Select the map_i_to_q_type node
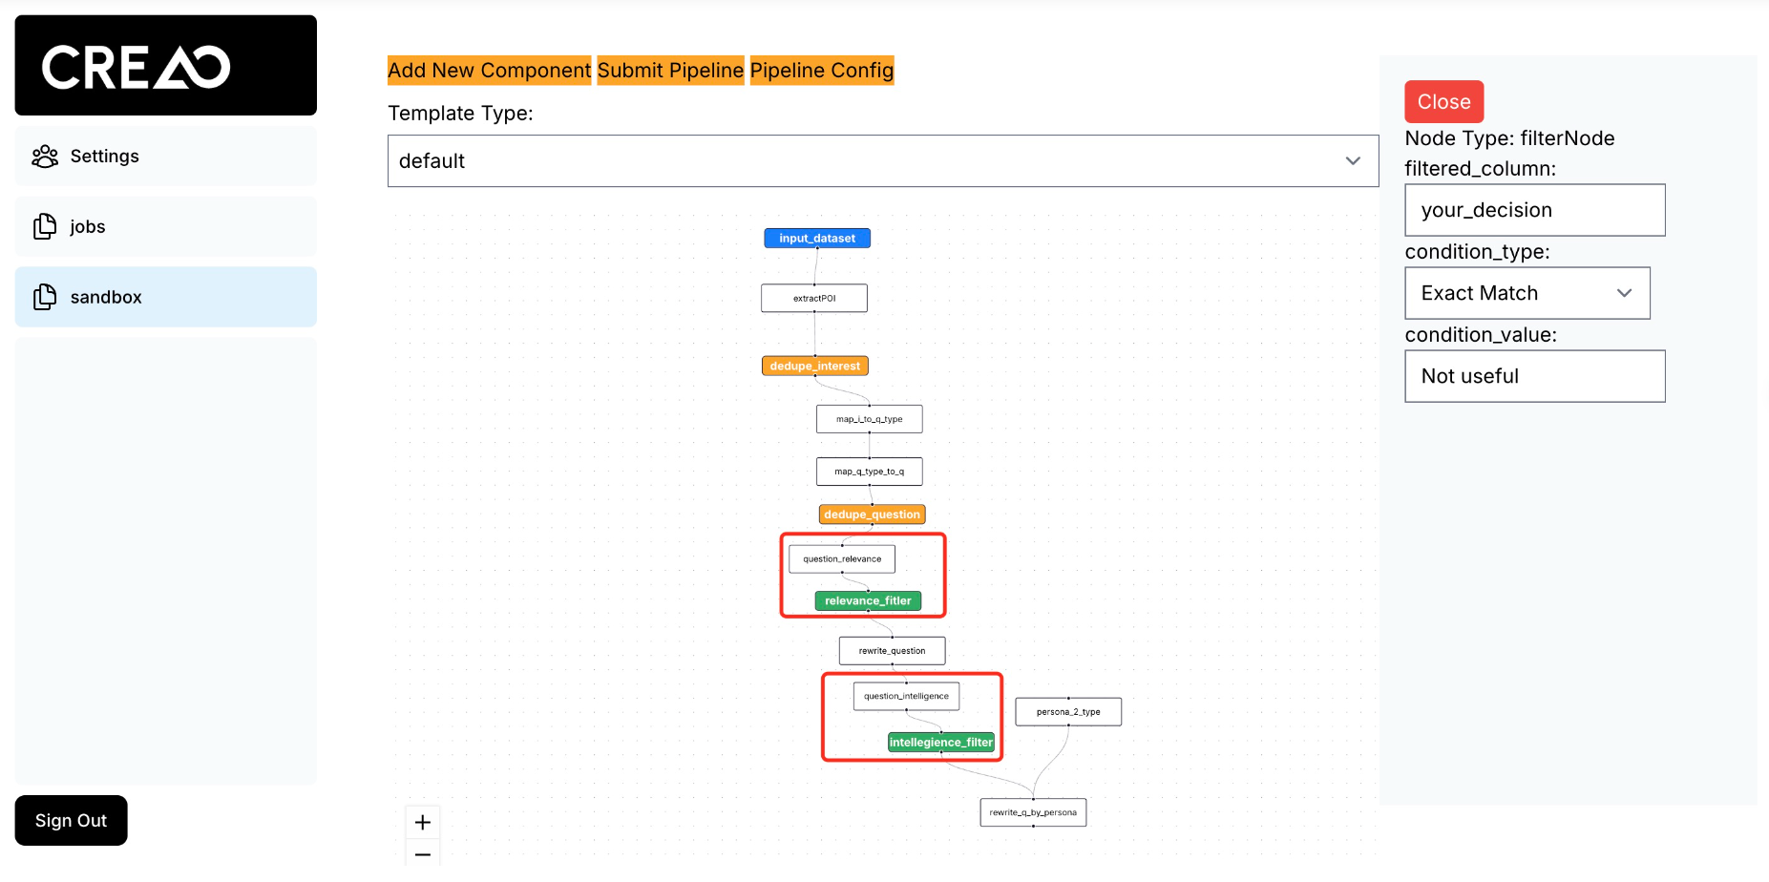Image resolution: width=1769 pixels, height=882 pixels. point(870,419)
